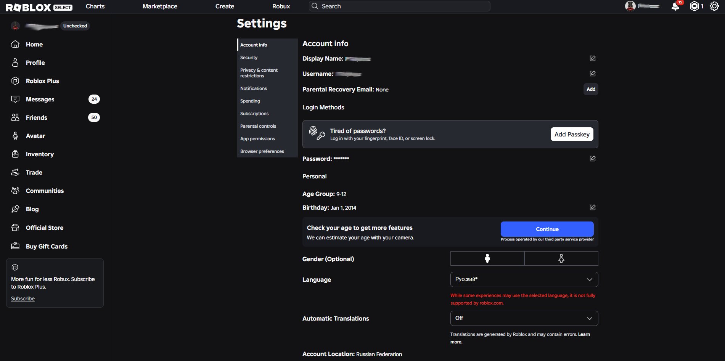Open Charts in top navigation

pos(95,6)
